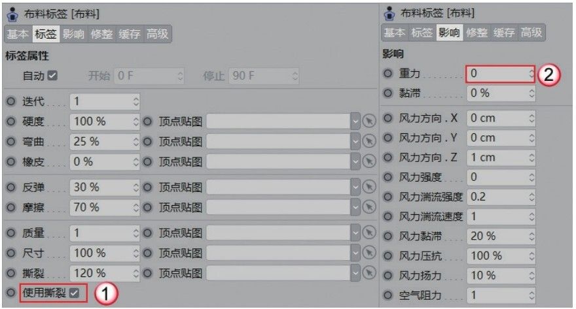Click the picker arrow icon in 撕裂 row
Viewport: 576px width, 309px height.
369,273
